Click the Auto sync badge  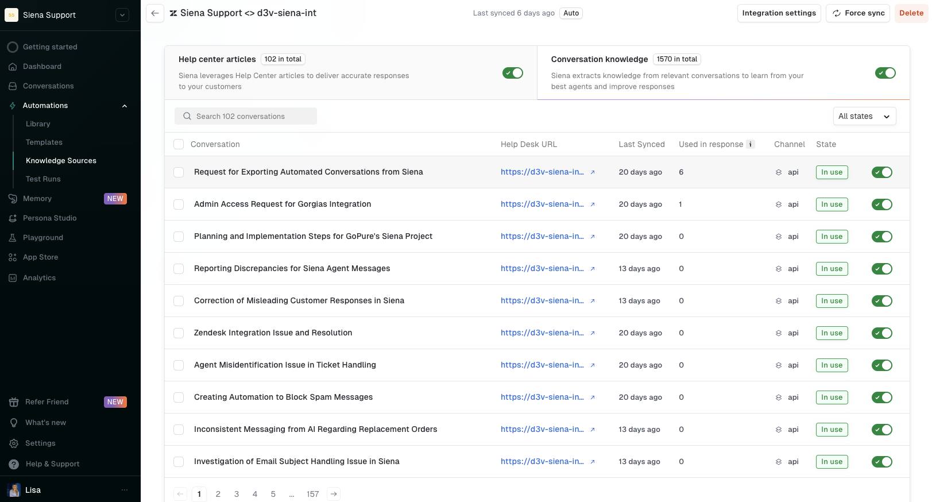pyautogui.click(x=571, y=13)
